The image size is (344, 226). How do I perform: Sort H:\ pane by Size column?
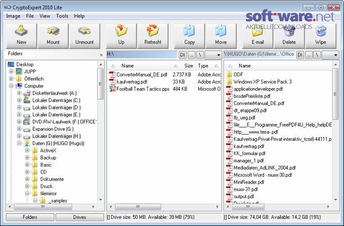[182, 66]
